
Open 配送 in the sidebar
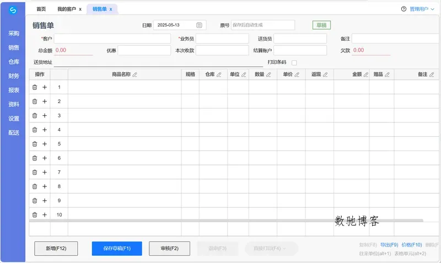13,133
